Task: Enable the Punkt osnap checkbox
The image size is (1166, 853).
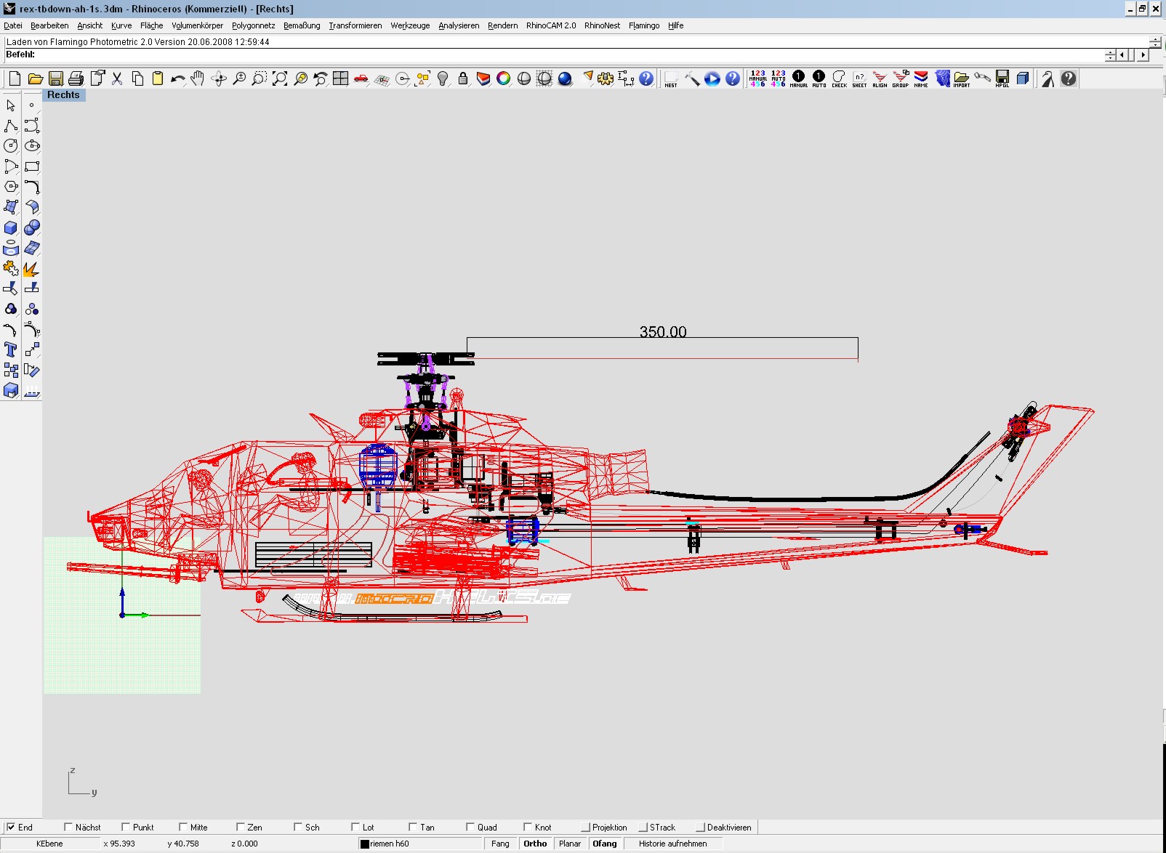Action: pyautogui.click(x=126, y=827)
